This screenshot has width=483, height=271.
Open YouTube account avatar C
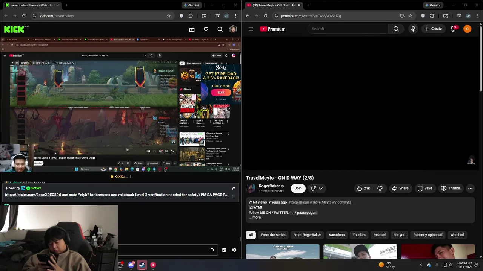[x=467, y=29]
